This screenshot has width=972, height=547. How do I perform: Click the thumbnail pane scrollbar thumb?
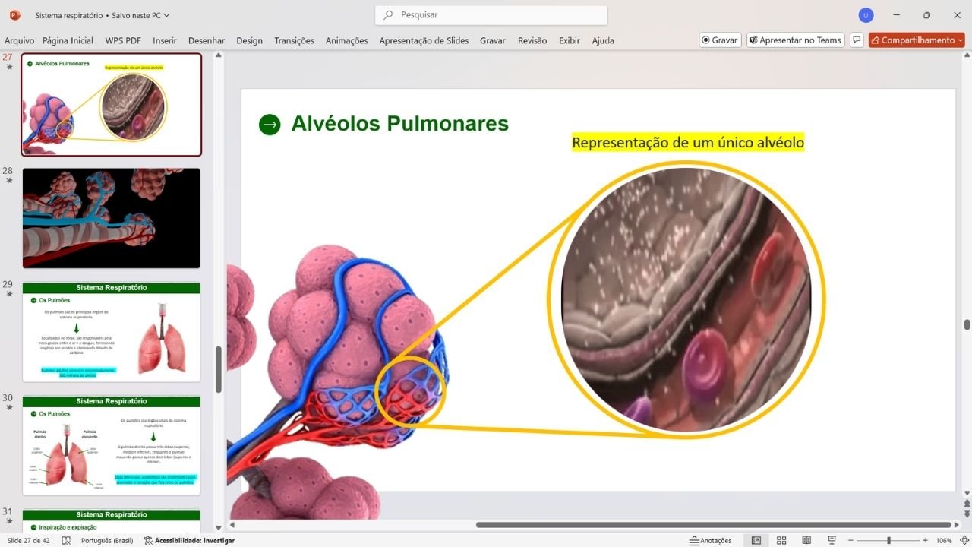point(219,369)
